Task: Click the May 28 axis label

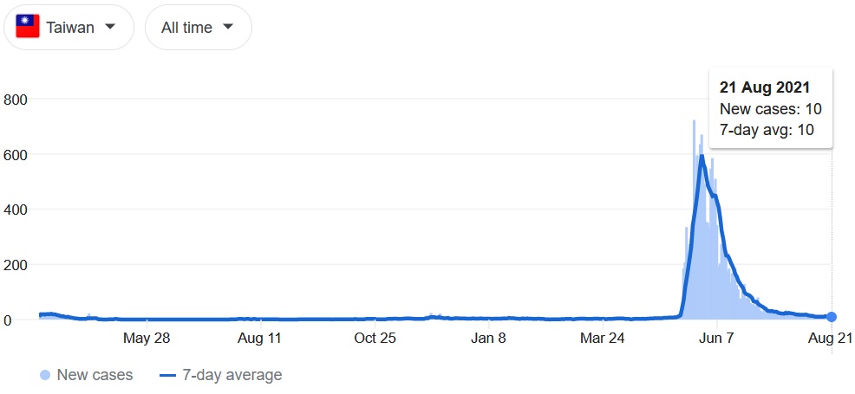Action: [x=147, y=339]
